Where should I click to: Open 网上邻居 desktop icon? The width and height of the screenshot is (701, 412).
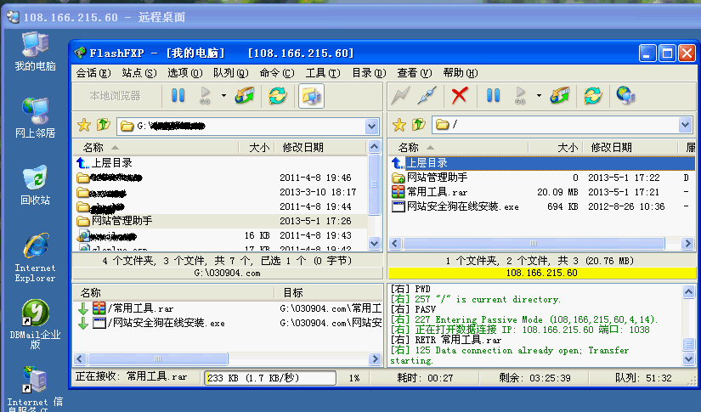pyautogui.click(x=35, y=117)
